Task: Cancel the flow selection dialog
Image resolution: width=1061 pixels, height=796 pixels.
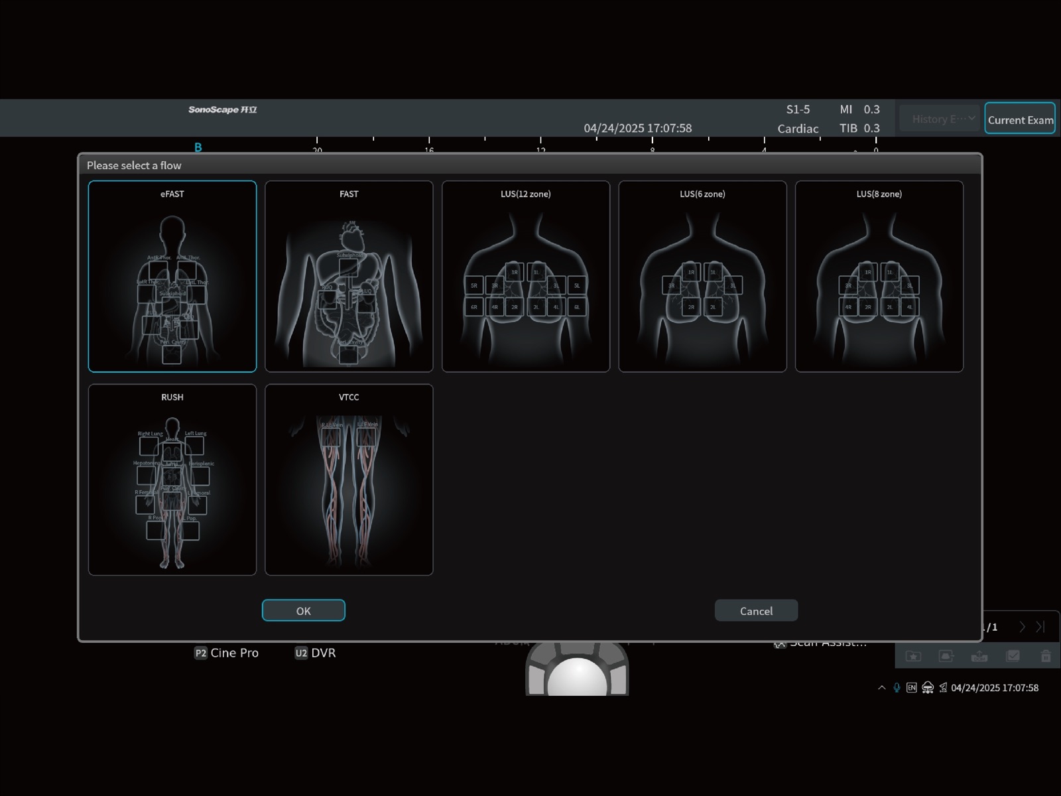Action: (x=756, y=610)
